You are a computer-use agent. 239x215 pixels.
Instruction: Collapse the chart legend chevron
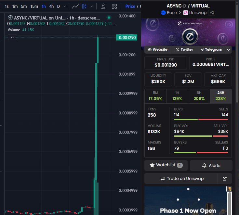[x=12, y=37]
